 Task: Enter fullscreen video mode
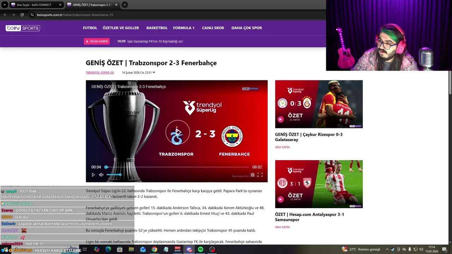tap(260, 175)
